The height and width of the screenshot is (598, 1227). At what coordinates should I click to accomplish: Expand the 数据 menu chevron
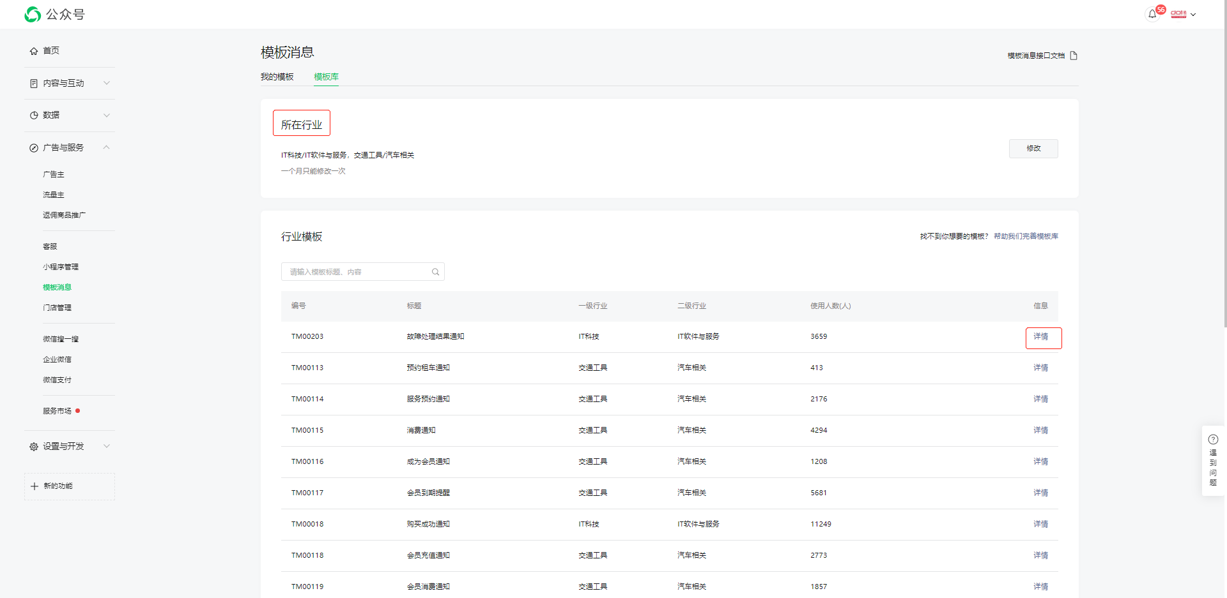107,116
